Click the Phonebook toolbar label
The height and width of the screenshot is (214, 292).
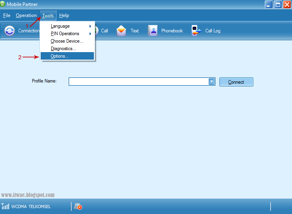click(172, 31)
